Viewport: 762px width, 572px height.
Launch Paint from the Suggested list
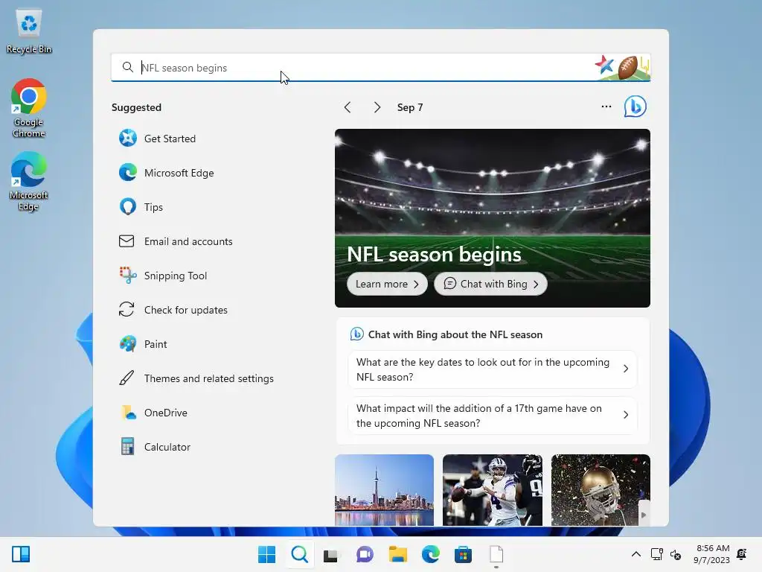(143, 344)
